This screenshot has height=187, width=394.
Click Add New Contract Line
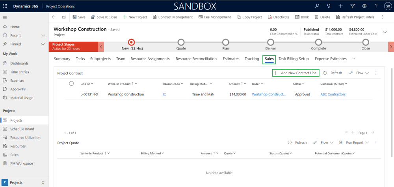tap(296, 73)
